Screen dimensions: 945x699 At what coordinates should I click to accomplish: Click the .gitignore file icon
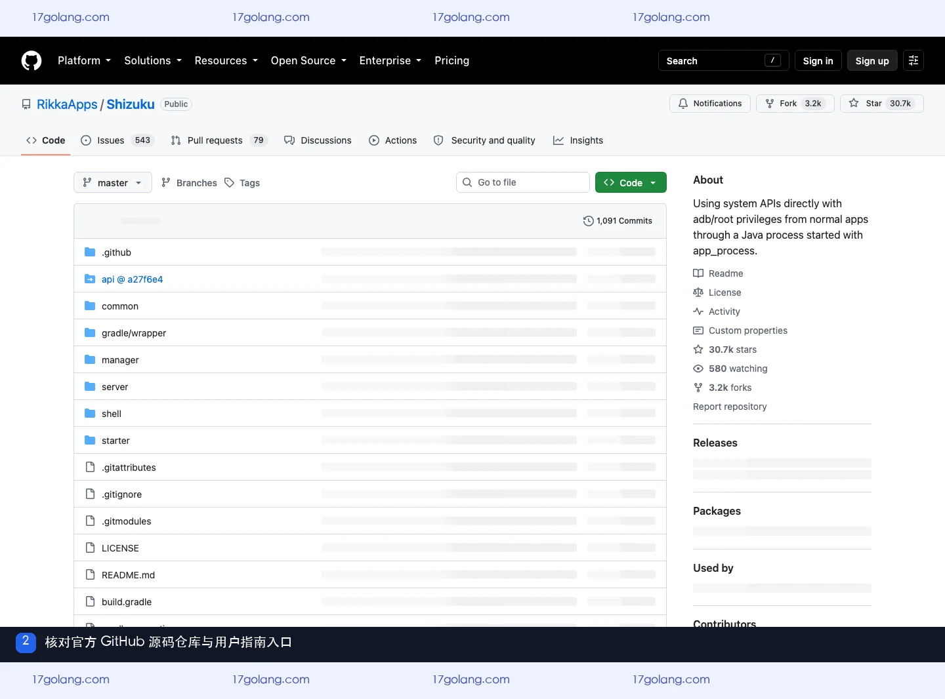click(x=90, y=494)
